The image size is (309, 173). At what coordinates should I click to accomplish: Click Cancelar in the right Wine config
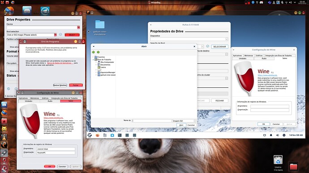click(x=276, y=124)
